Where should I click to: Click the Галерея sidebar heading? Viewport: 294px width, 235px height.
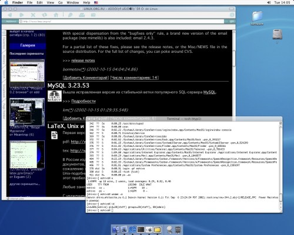click(28, 45)
